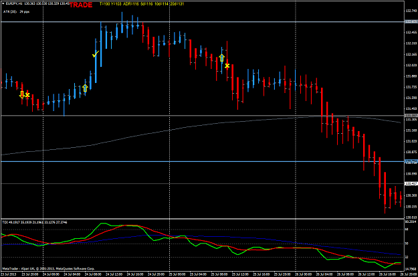Click the 32 level on TDI scale
The image size is (418, 277).
[407, 258]
